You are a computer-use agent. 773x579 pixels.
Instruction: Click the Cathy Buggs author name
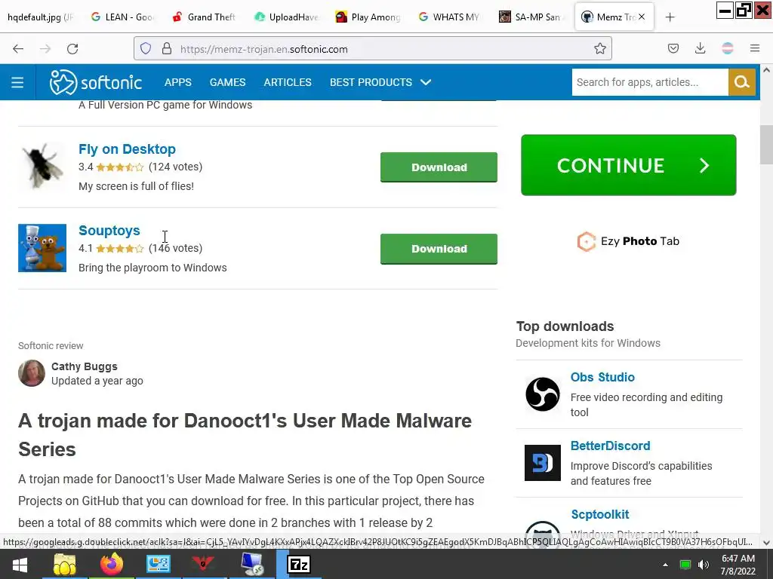pos(85,366)
